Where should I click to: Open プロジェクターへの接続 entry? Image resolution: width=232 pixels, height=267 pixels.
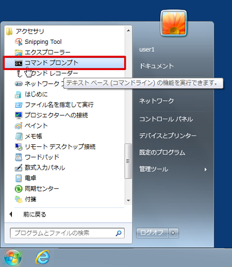click(x=56, y=115)
